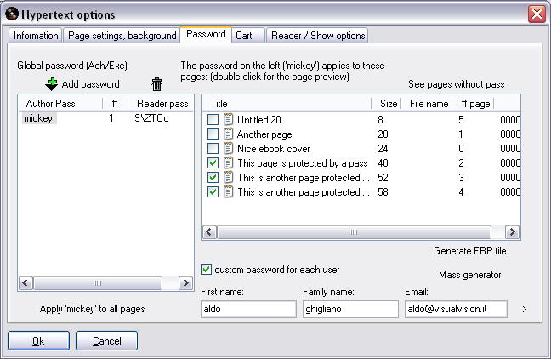Uncheck 'This page is protected by a pass'
This screenshot has width=551, height=359.
coord(213,163)
